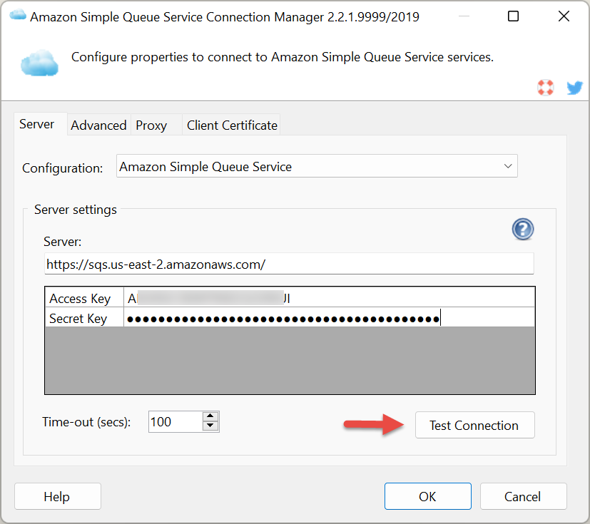The height and width of the screenshot is (524, 590).
Task: Click the OK button
Action: (x=428, y=496)
